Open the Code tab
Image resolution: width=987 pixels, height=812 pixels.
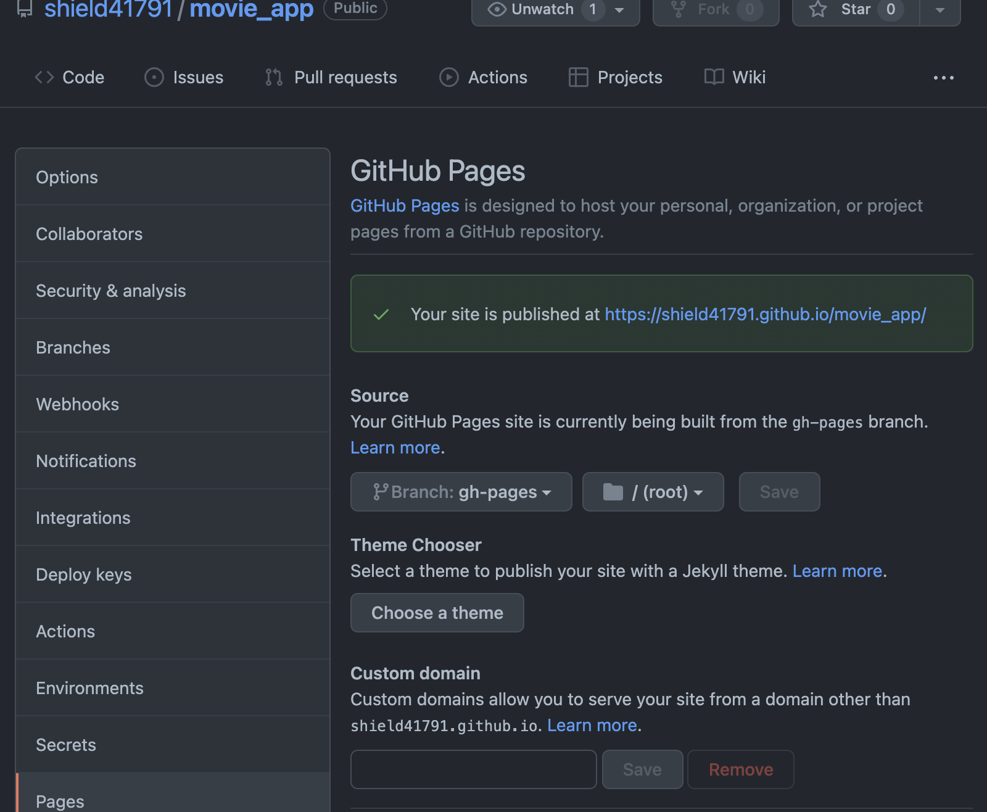point(70,77)
